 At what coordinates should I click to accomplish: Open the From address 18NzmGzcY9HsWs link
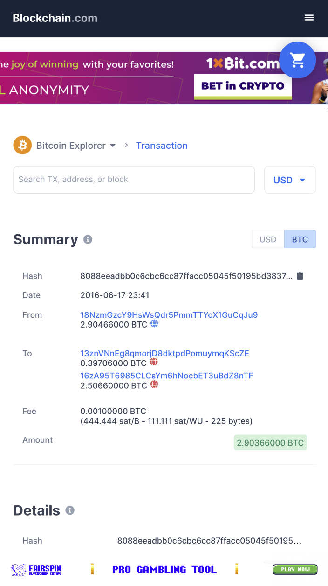(169, 315)
